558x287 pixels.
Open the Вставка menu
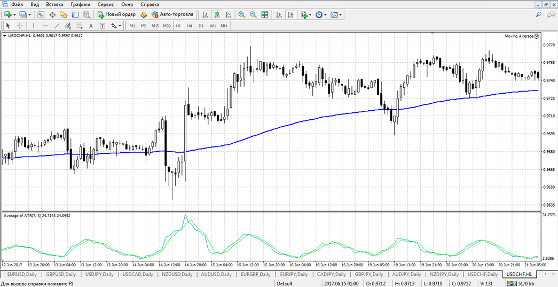pos(55,5)
